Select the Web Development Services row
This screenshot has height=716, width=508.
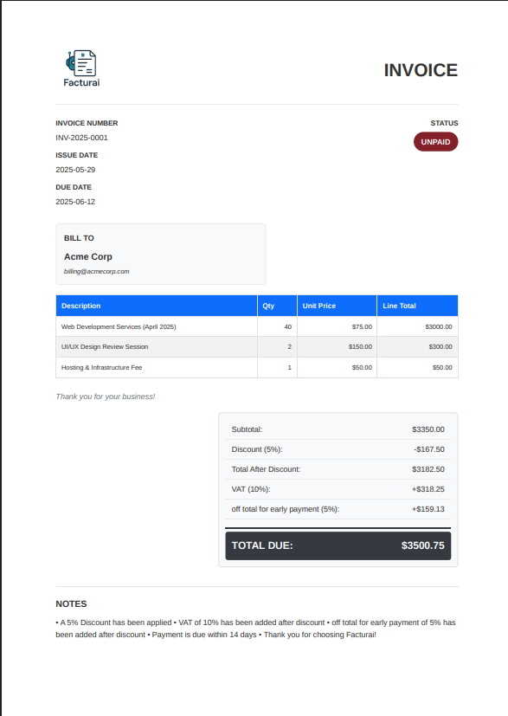pyautogui.click(x=257, y=326)
